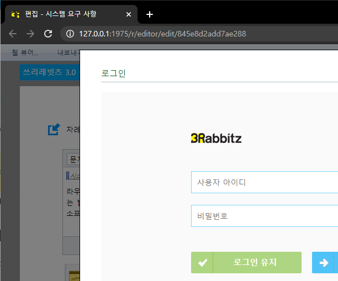Click the browser back arrow

point(13,34)
